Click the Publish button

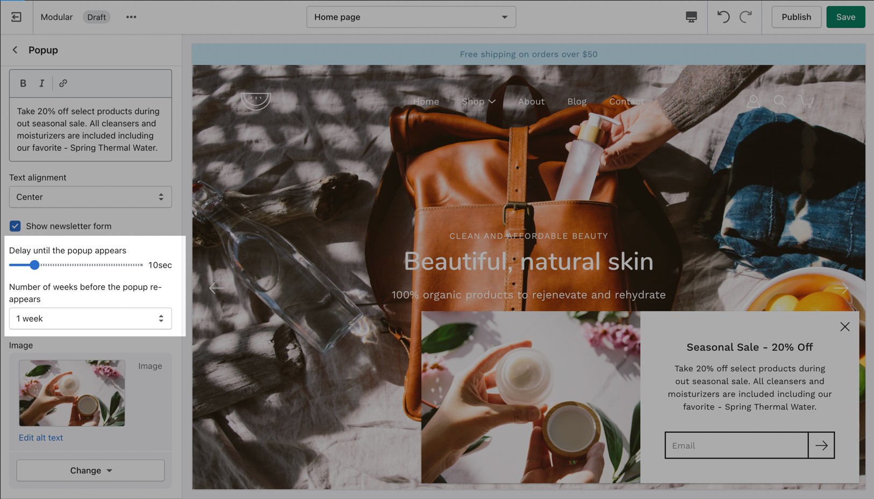tap(796, 17)
